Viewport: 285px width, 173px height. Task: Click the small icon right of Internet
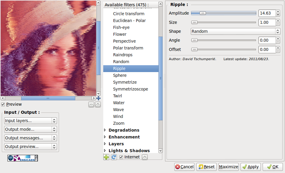tap(145, 157)
